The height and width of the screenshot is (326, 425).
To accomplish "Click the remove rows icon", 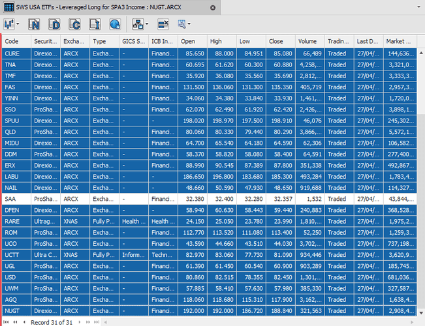I will point(163,24).
